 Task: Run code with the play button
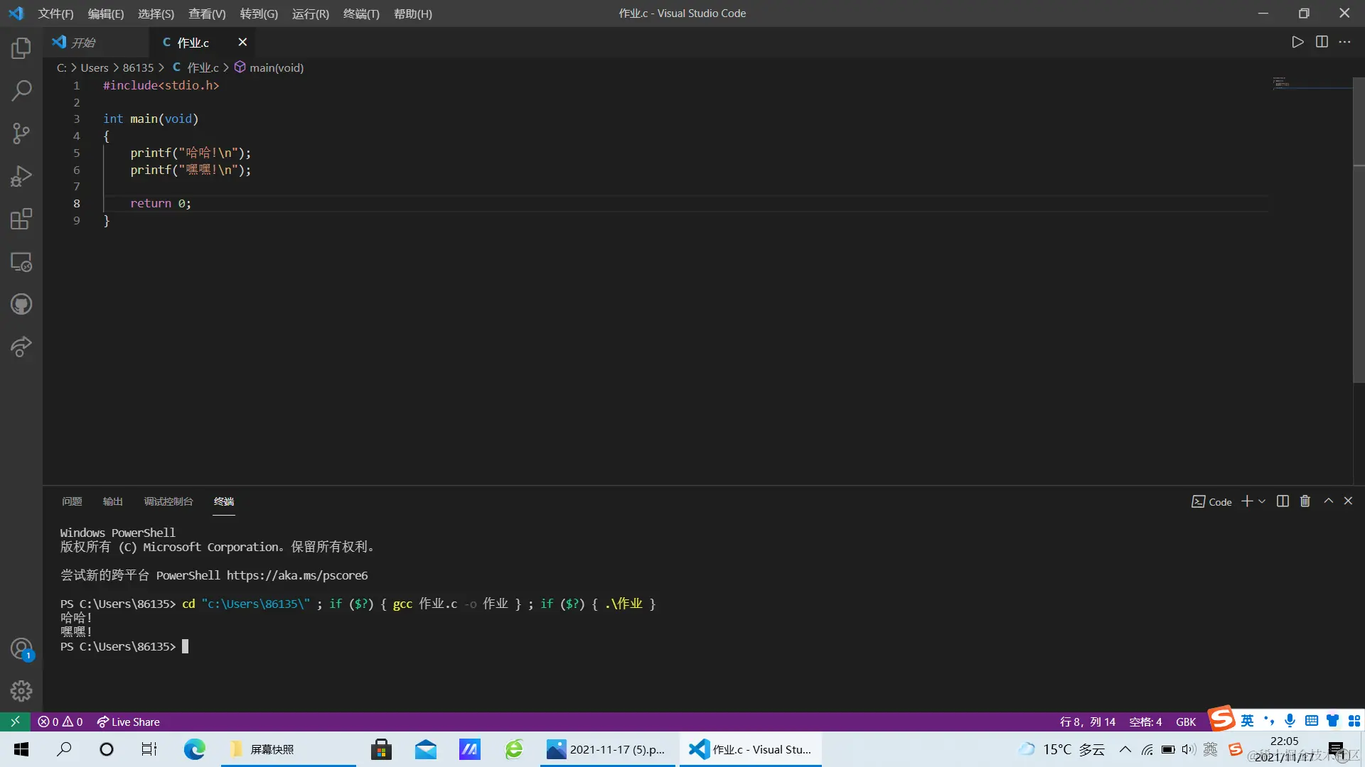(1297, 42)
